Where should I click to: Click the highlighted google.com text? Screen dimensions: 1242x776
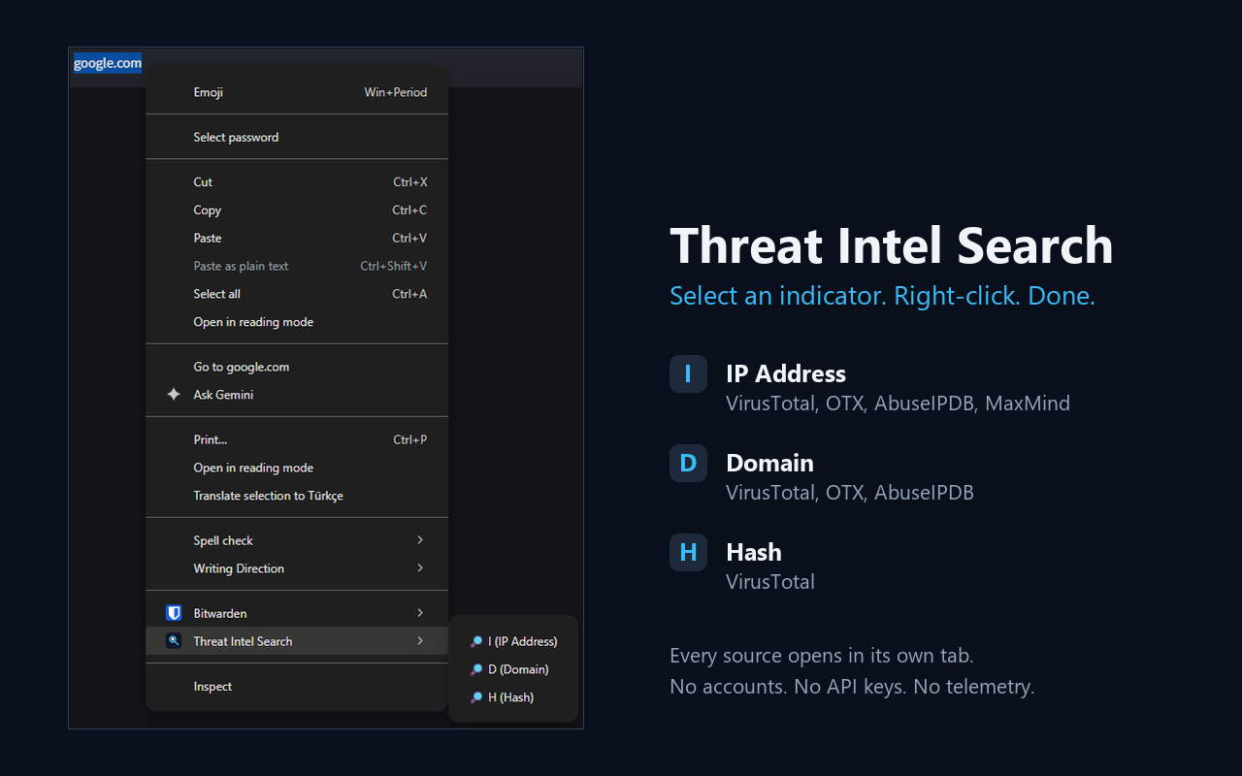click(x=108, y=63)
